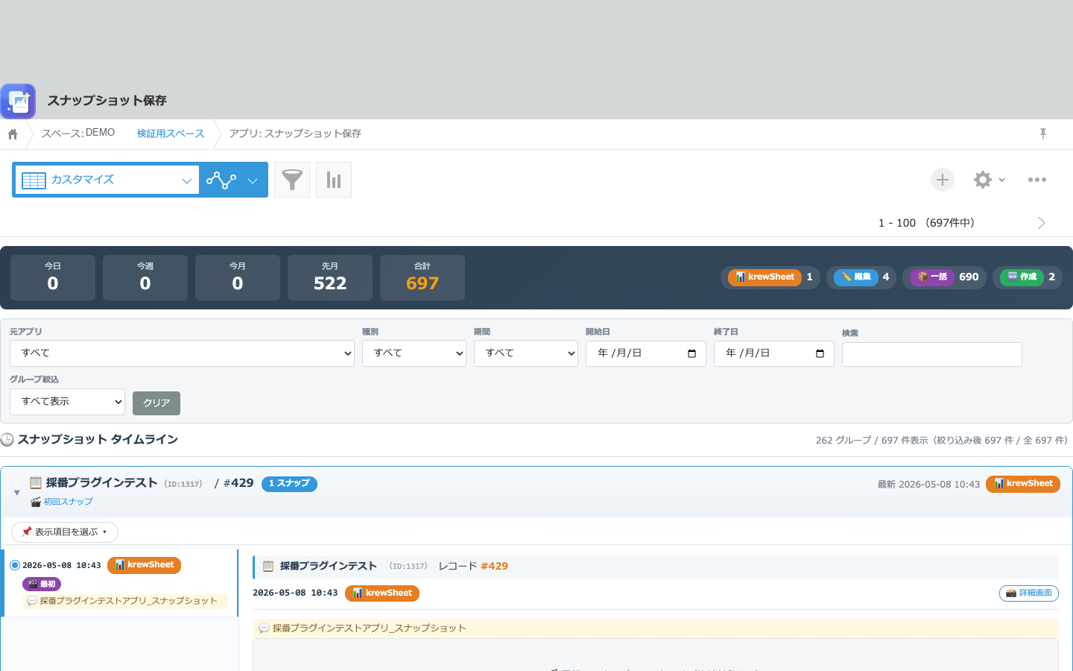Click the スペース: DEMO breadcrumb
Screen dimensions: 1073x671
pyautogui.click(x=78, y=133)
